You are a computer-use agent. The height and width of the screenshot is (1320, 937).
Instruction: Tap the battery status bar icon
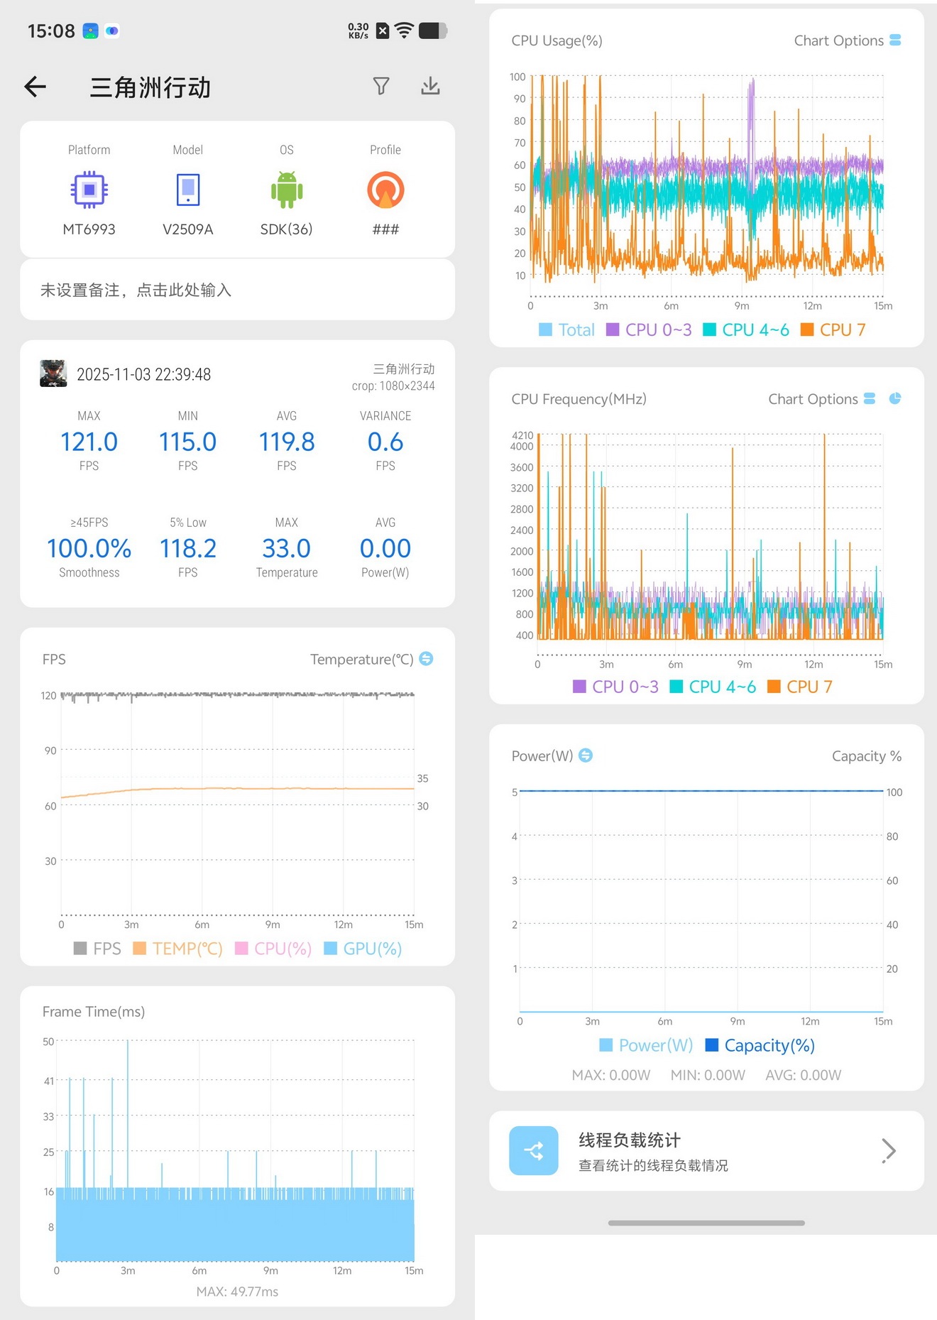[433, 31]
